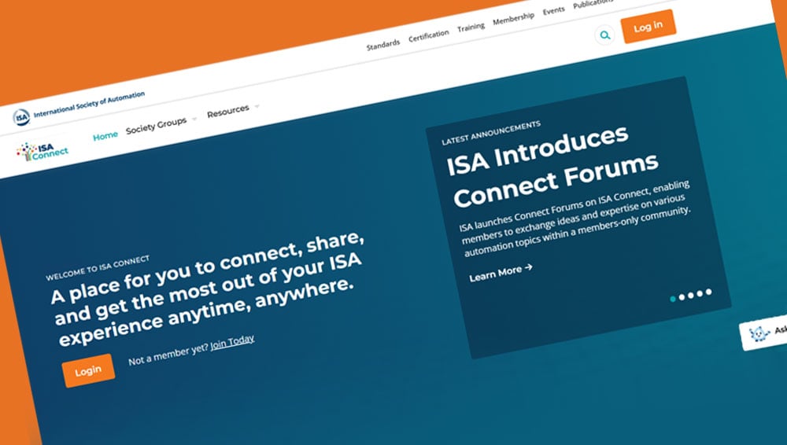Open the Publications menu item
The image size is (787, 445).
pyautogui.click(x=593, y=3)
